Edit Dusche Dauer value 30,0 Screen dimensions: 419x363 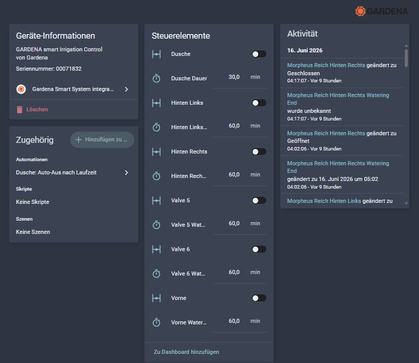tap(234, 77)
